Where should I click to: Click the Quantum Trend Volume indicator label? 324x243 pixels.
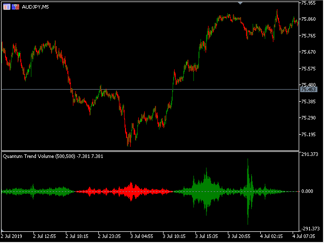53,156
